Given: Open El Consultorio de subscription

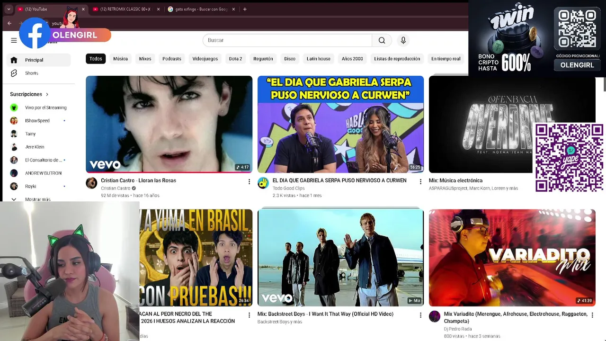Looking at the screenshot, I should (x=39, y=160).
